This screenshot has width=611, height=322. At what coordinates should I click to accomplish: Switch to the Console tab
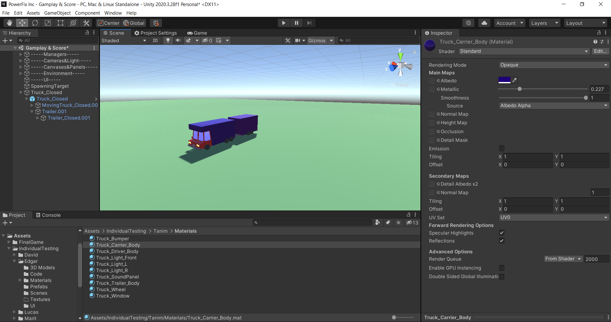point(48,215)
